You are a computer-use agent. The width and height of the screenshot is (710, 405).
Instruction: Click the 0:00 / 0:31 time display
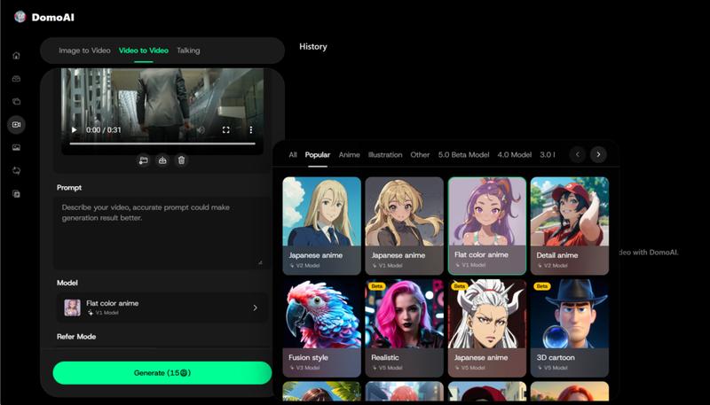point(104,129)
